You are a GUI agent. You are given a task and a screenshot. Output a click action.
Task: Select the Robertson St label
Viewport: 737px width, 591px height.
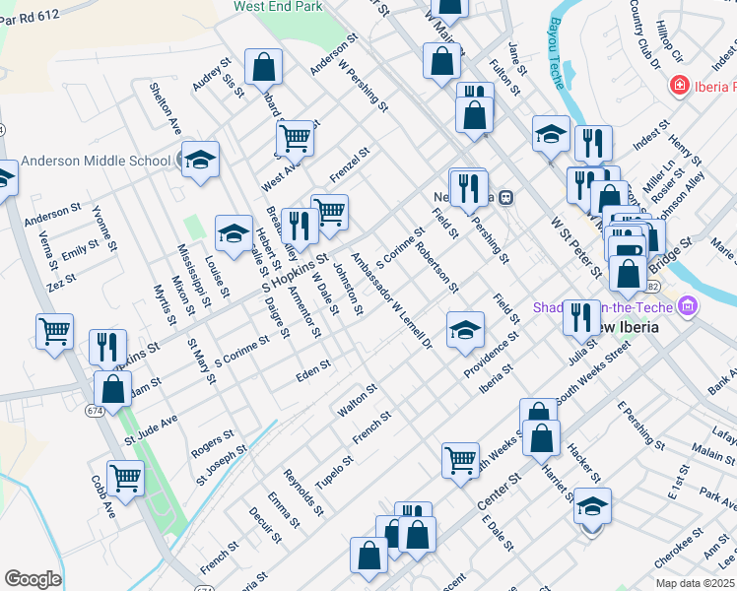(437, 267)
